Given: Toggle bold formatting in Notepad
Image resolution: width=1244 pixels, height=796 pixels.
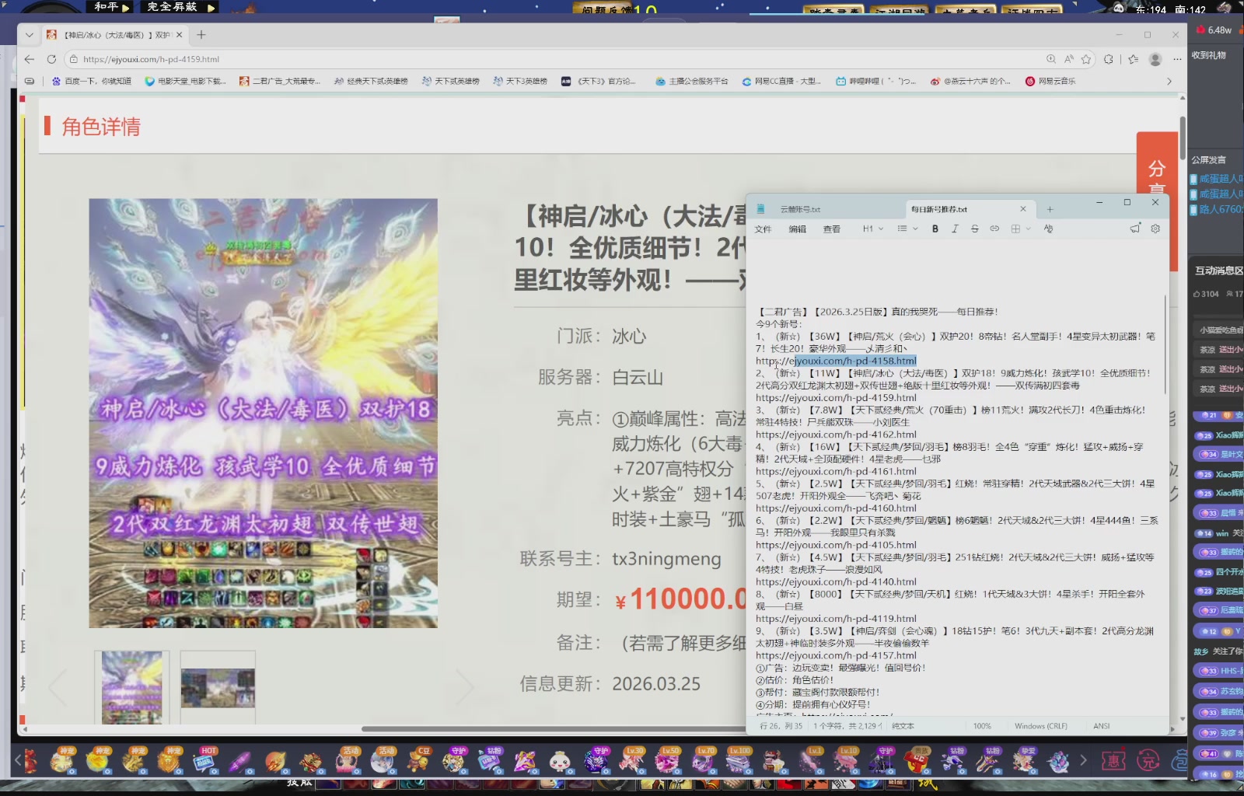Looking at the screenshot, I should 935,229.
